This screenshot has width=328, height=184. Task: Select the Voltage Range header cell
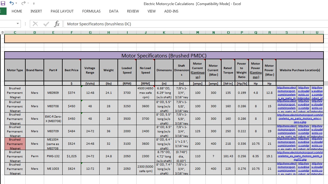90,70
